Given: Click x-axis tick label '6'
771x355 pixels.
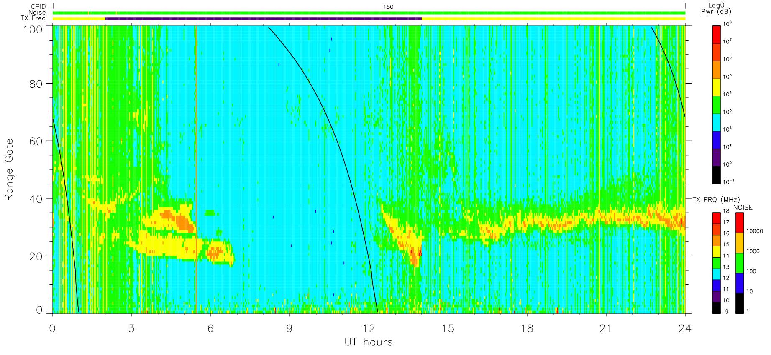Looking at the screenshot, I should click(210, 329).
